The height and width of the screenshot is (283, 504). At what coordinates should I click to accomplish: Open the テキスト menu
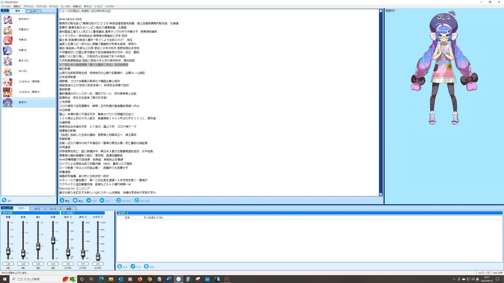[x=28, y=6]
